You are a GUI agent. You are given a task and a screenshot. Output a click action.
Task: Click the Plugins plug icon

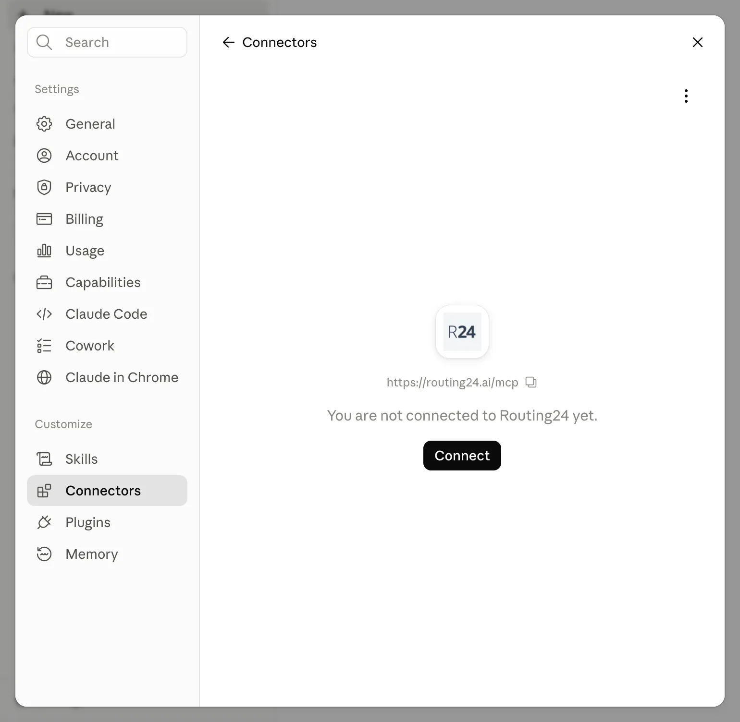44,522
